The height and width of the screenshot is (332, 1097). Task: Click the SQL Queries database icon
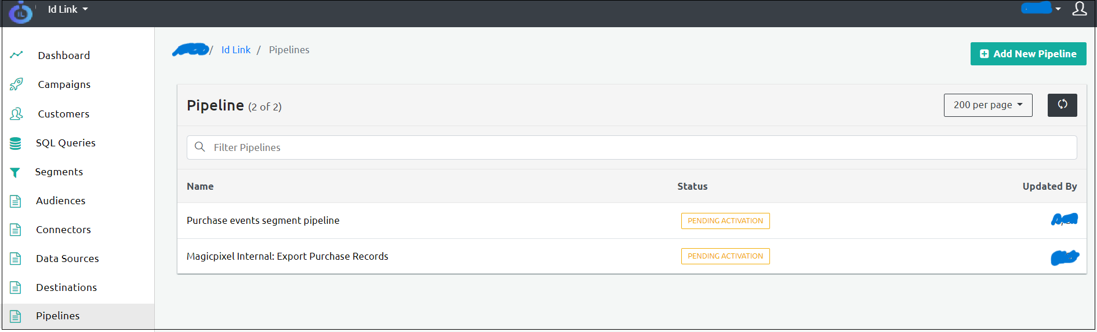point(16,143)
